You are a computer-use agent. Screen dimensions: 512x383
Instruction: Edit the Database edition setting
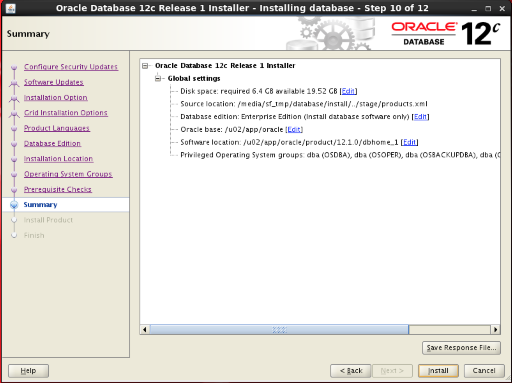tap(420, 116)
